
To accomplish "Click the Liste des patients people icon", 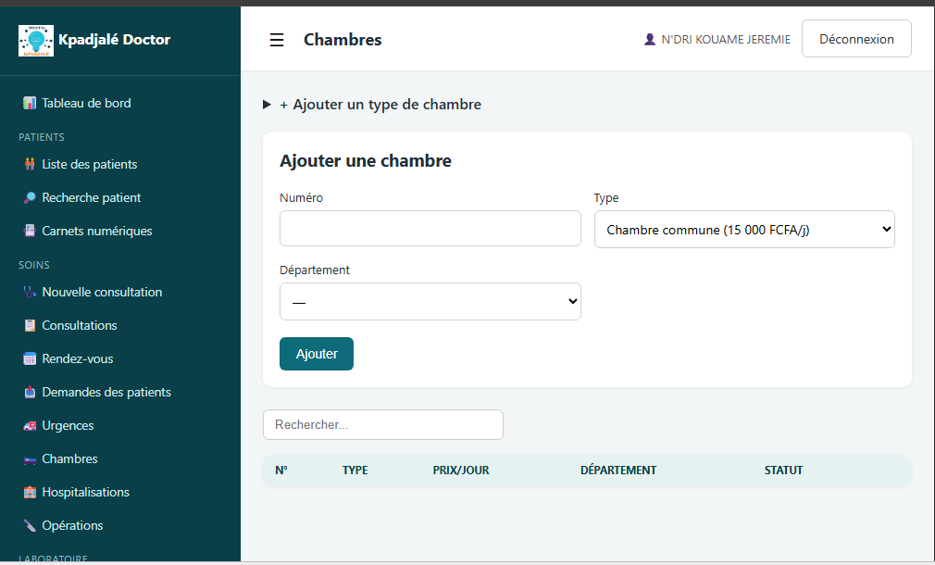I will [x=30, y=164].
